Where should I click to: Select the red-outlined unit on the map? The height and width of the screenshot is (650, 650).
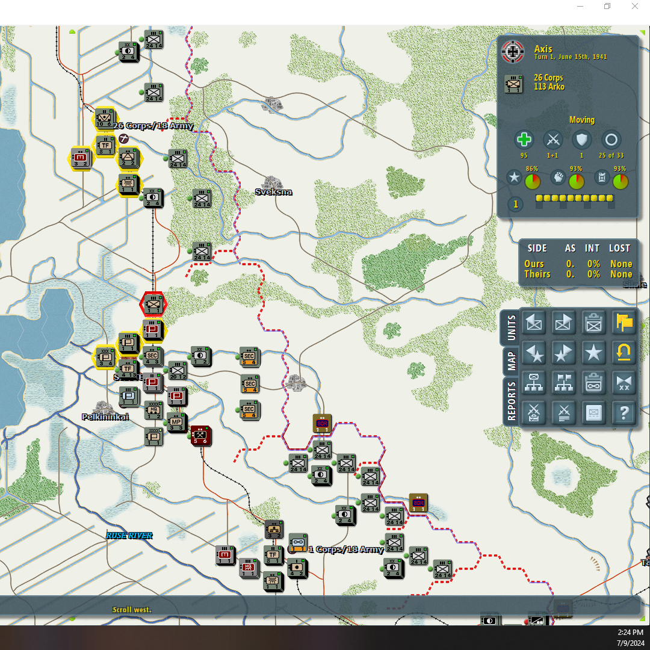[153, 305]
